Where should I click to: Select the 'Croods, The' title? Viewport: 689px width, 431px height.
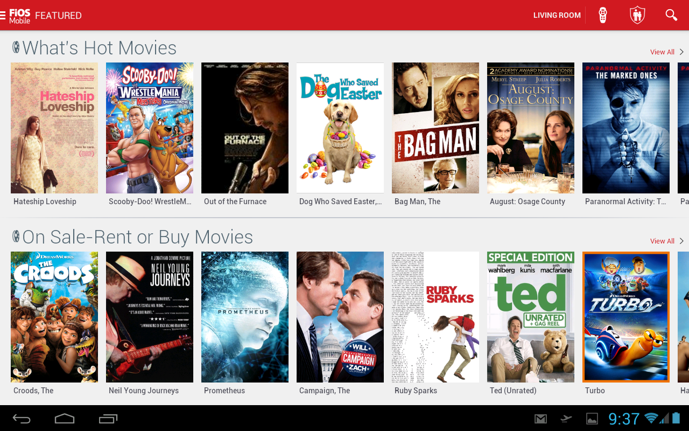(x=33, y=391)
